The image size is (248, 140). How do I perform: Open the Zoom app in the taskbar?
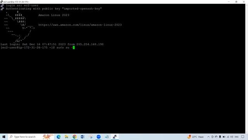point(98,136)
